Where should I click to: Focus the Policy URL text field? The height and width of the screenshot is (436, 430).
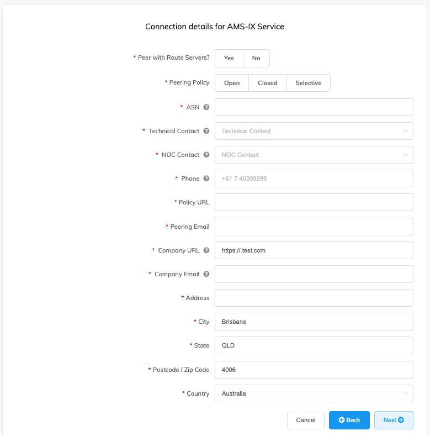coord(314,202)
